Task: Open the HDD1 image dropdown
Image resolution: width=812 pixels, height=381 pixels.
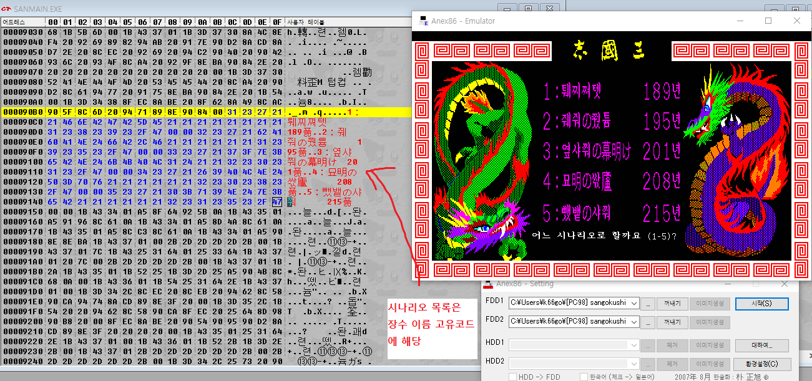Action: pos(634,345)
